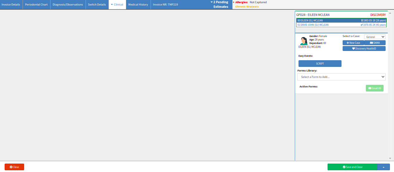This screenshot has width=394, height=172.
Task: Click the red plus icon beside Allergies
Action: point(234,2)
